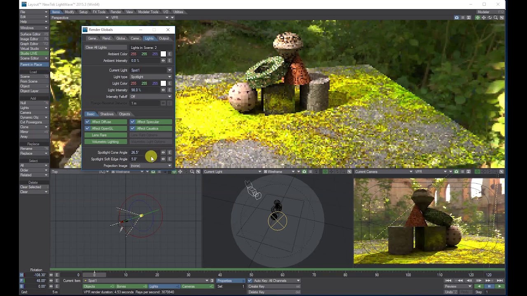The height and width of the screenshot is (296, 527).
Task: Maximize the perspective viewport with the corner icon
Action: 501,18
